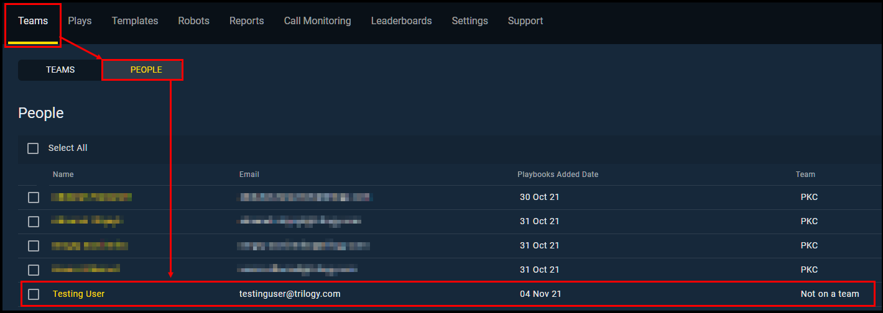
Task: Sort by the Name column header
Action: pos(63,175)
